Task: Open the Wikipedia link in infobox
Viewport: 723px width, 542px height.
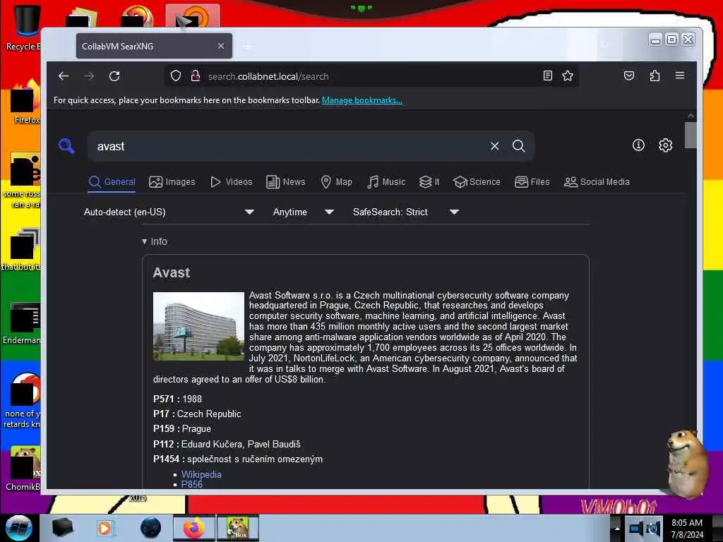Action: pos(201,474)
